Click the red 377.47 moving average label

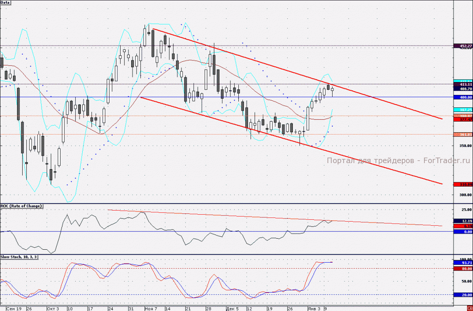click(463, 119)
